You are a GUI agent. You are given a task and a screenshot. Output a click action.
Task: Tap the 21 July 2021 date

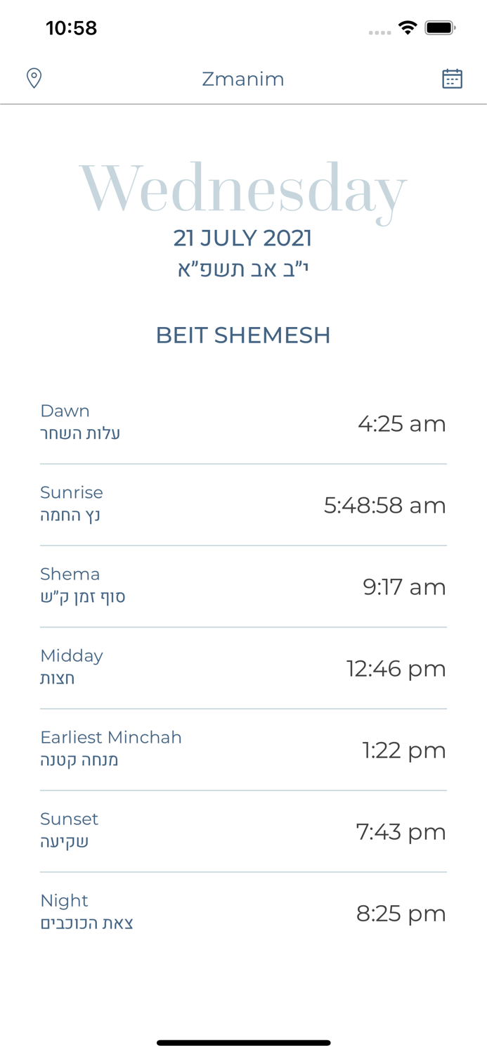click(243, 238)
